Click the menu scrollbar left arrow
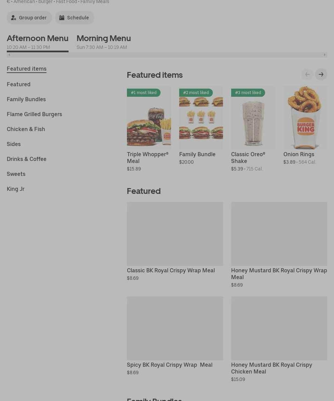Image resolution: width=334 pixels, height=401 pixels. coord(10,55)
